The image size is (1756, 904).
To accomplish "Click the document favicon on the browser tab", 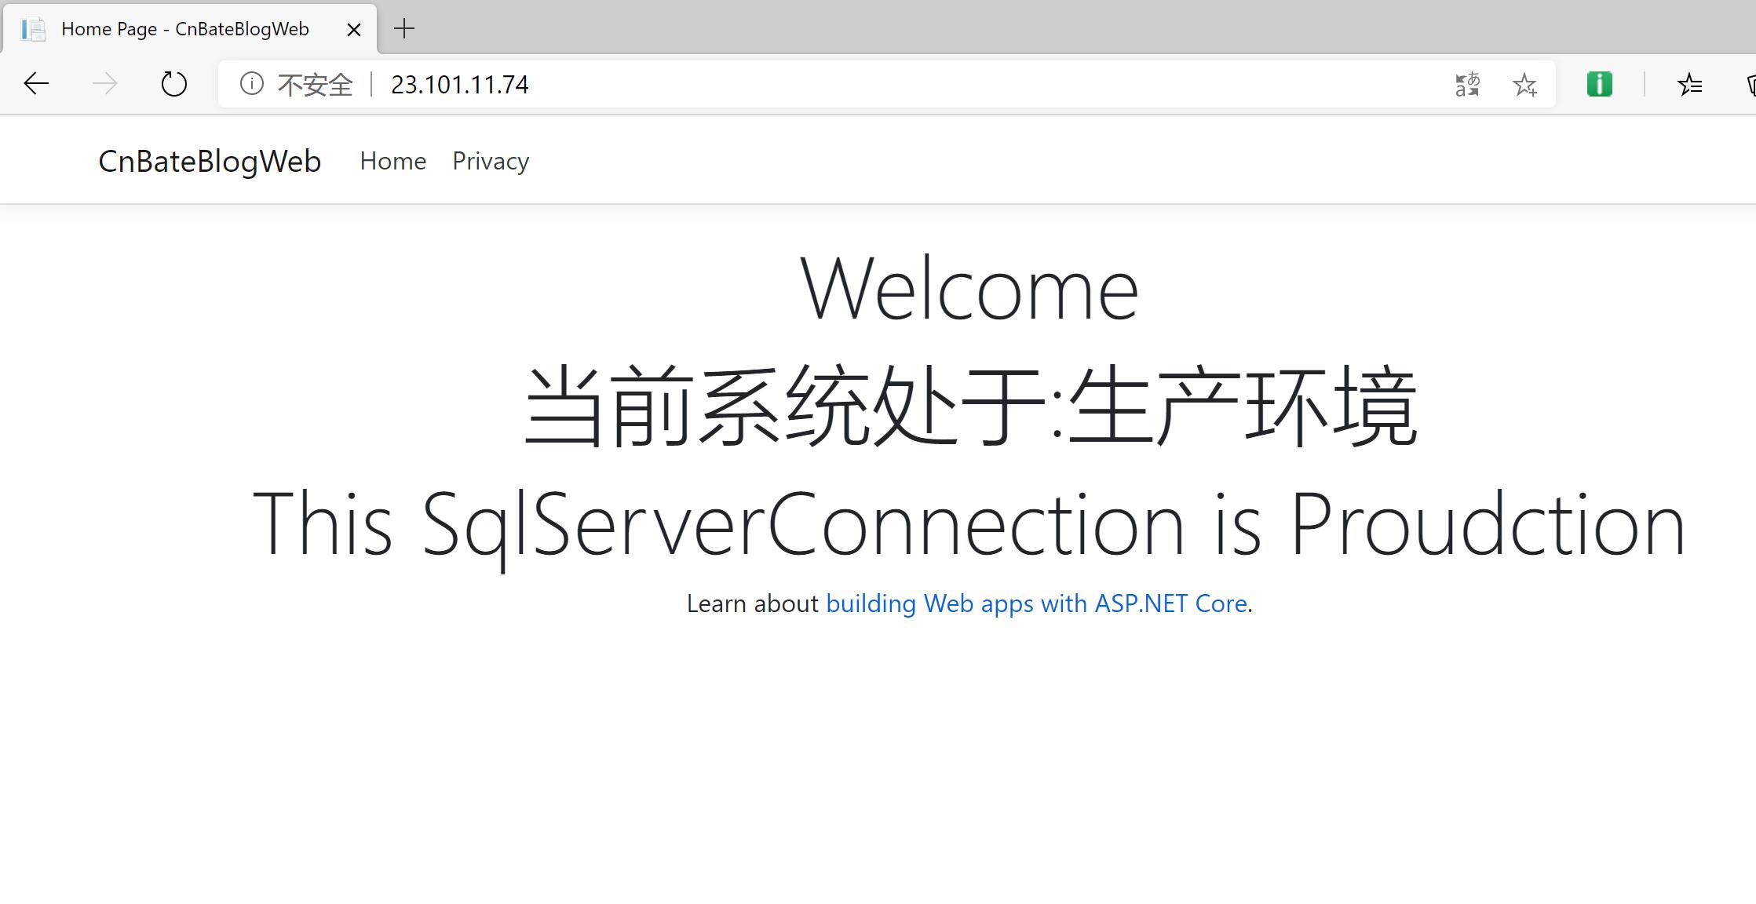I will coord(32,28).
